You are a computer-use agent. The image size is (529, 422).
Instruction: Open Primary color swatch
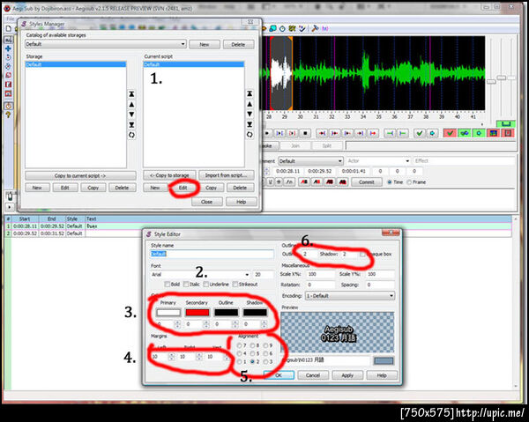click(x=168, y=313)
